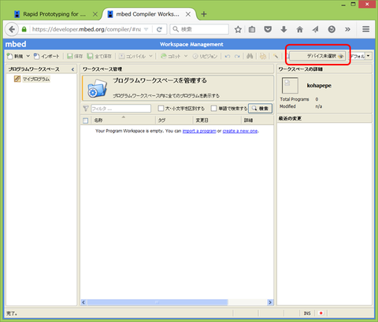
Task: Toggle 単語で検索する checkbox
Action: 214,109
